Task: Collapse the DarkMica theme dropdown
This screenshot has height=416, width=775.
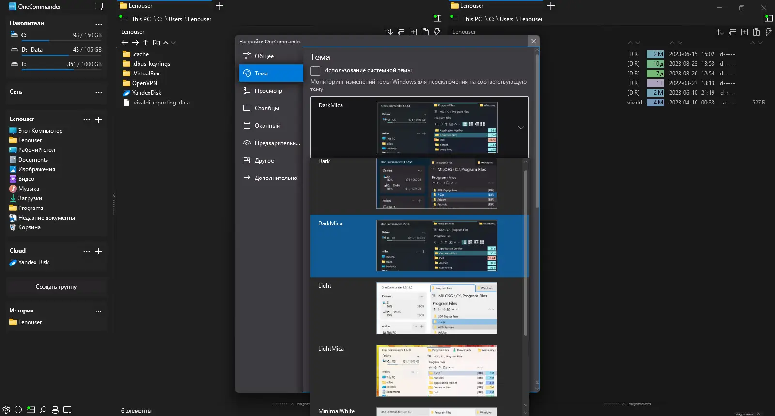Action: point(521,128)
